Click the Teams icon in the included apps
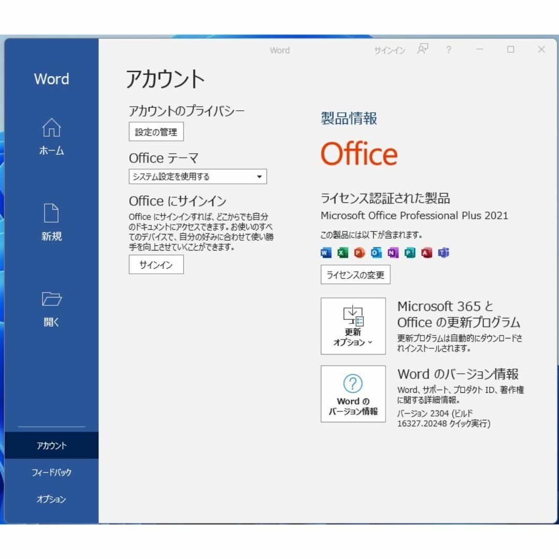The height and width of the screenshot is (559, 559). pos(443,253)
